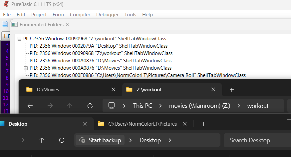Open the Compiler menu
This screenshot has width=291, height=157.
[x=80, y=14]
